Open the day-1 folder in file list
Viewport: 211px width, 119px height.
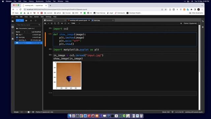coord(28,35)
